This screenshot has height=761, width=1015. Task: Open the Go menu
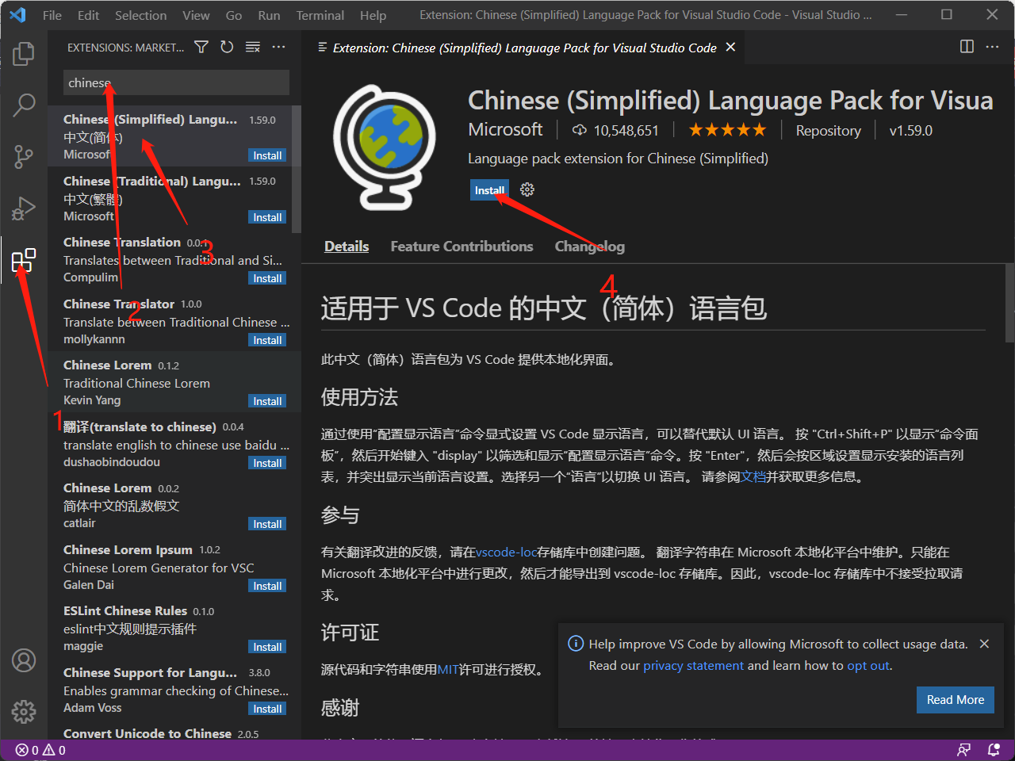tap(234, 15)
